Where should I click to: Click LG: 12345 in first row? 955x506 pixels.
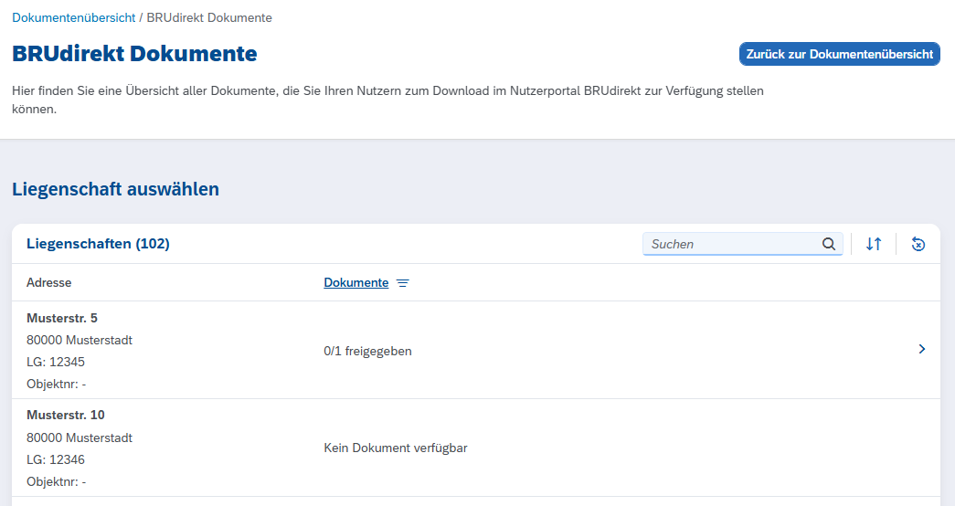pos(56,362)
